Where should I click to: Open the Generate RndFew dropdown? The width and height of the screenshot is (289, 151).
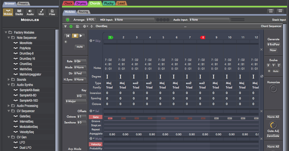[273, 44]
